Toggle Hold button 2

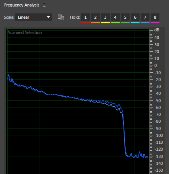[x=95, y=17]
